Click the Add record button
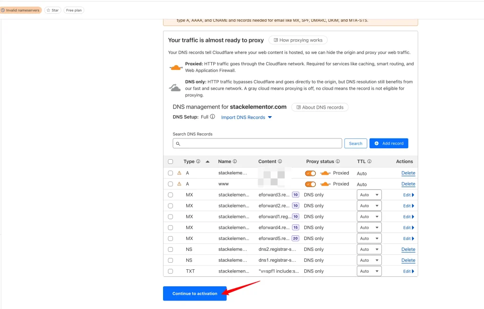The width and height of the screenshot is (484, 309). coord(389,143)
